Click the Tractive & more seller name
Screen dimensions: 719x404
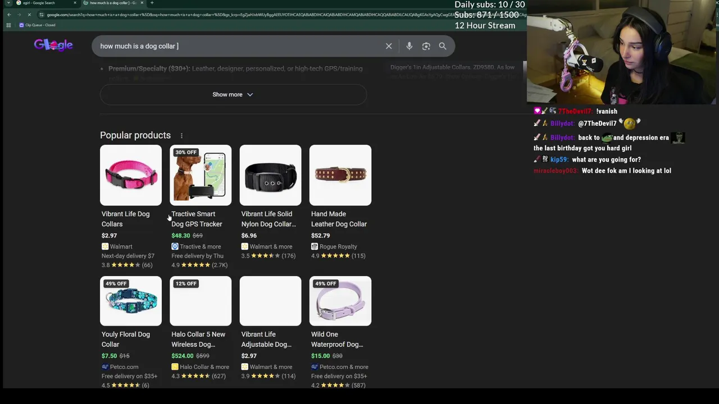coord(201,246)
